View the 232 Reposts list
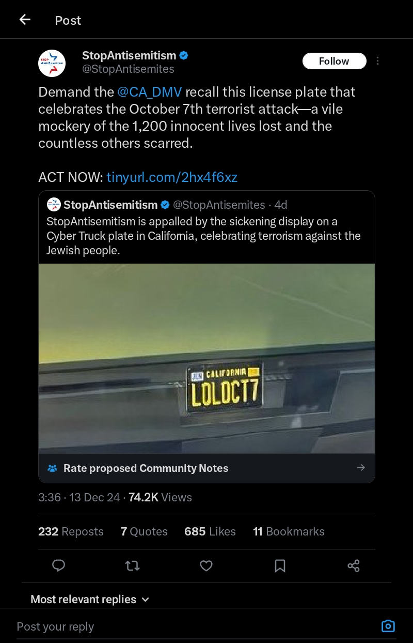The width and height of the screenshot is (413, 643). click(x=71, y=531)
